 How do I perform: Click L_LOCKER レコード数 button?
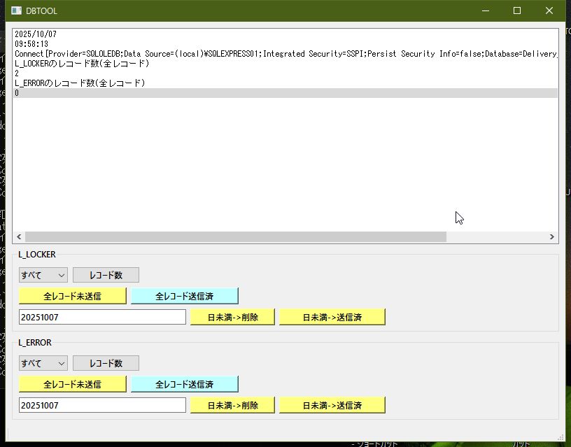click(x=106, y=275)
